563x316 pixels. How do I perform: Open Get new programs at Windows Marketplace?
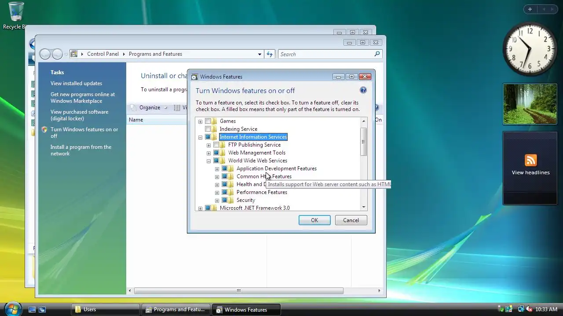point(83,97)
